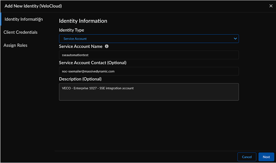Proceed with the Next button
Viewport: 276px width, 163px height.
[266, 157]
